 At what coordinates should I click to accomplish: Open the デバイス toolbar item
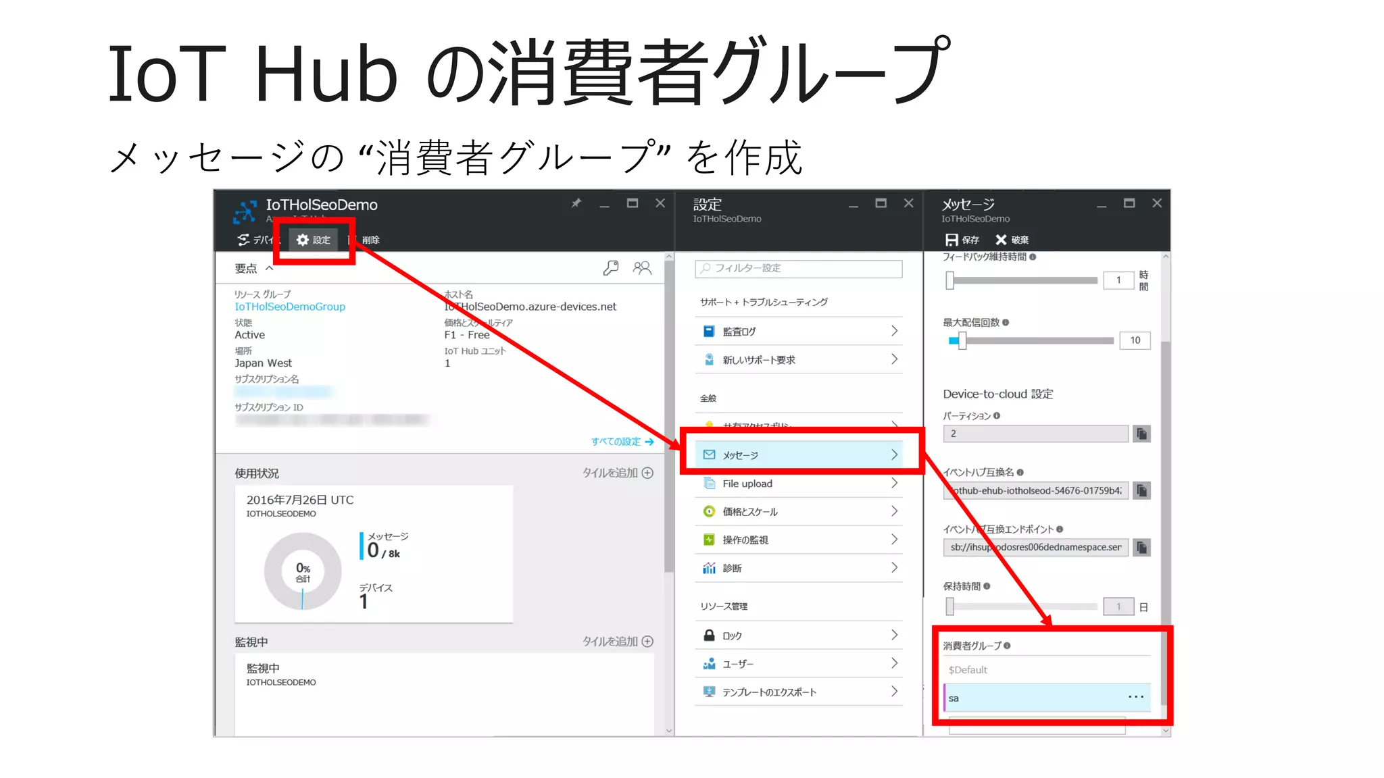point(257,240)
